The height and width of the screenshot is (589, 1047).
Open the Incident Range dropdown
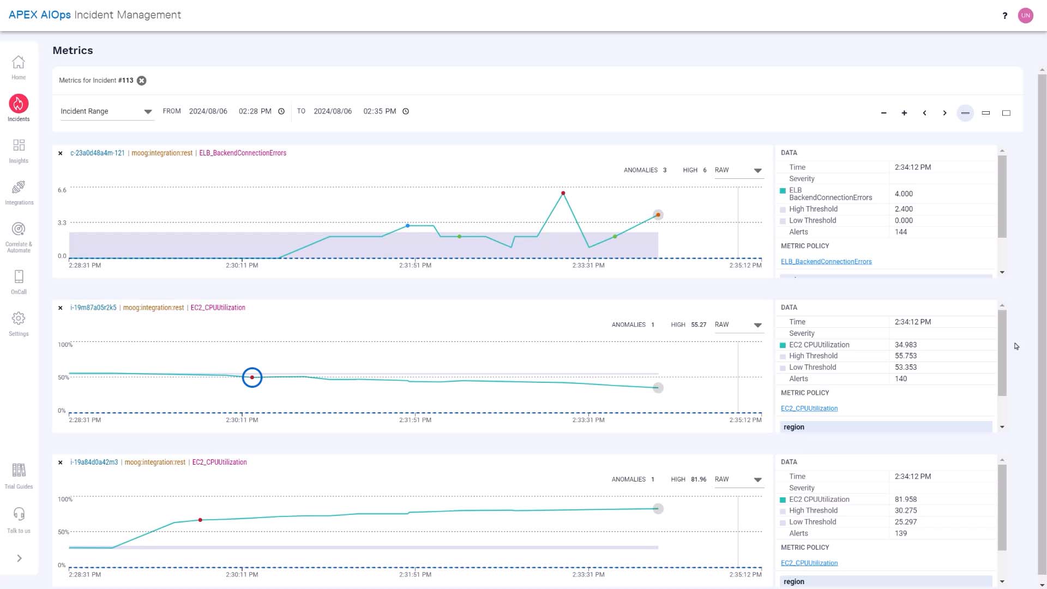[107, 111]
